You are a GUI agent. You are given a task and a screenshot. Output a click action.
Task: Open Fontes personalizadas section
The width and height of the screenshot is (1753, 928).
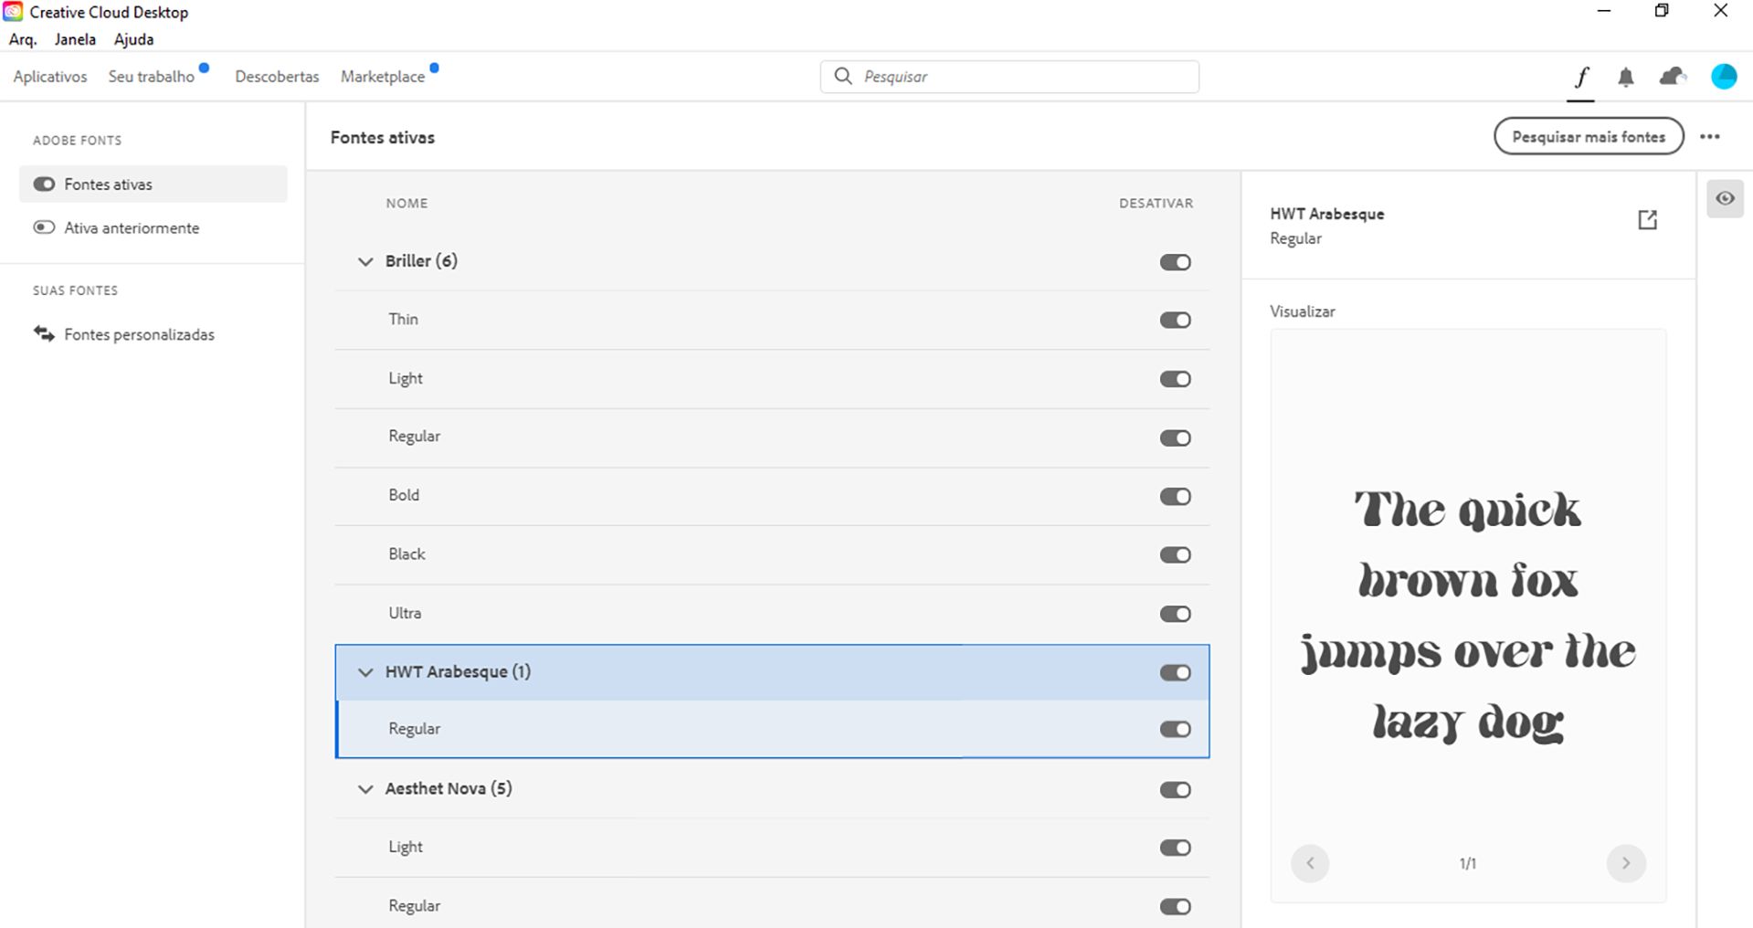(x=139, y=334)
